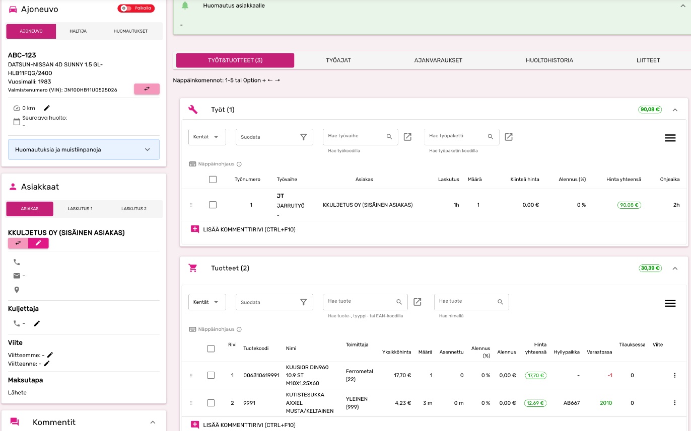Edit customer KKULJETUS OY with the pencil button
Screen dimensions: 691x431
click(38, 242)
